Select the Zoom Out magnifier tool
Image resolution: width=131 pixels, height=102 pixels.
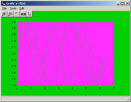11,14
